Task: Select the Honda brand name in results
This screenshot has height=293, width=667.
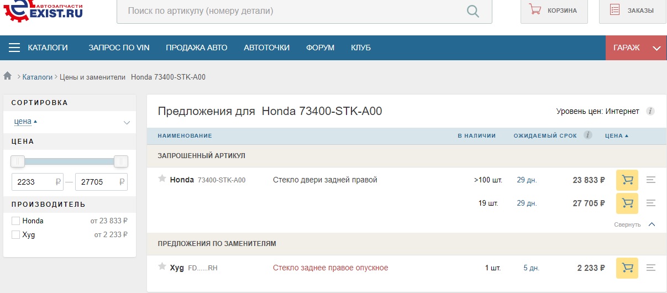Action: [182, 180]
